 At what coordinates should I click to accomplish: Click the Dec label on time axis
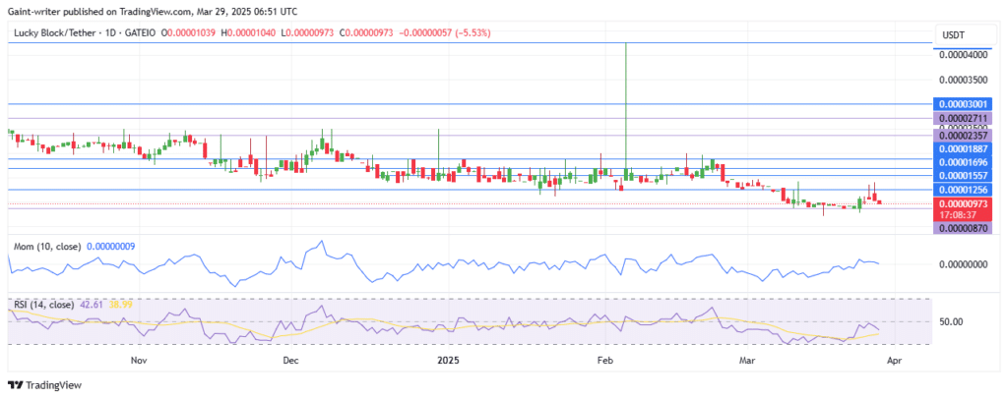tap(290, 361)
